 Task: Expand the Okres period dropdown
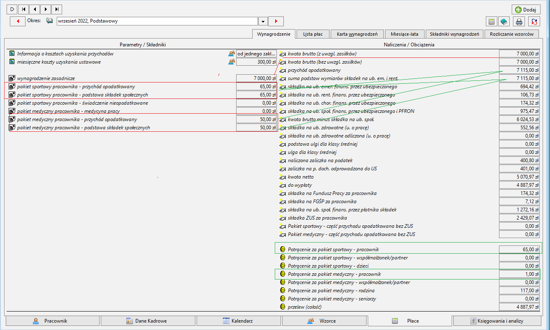click(263, 21)
